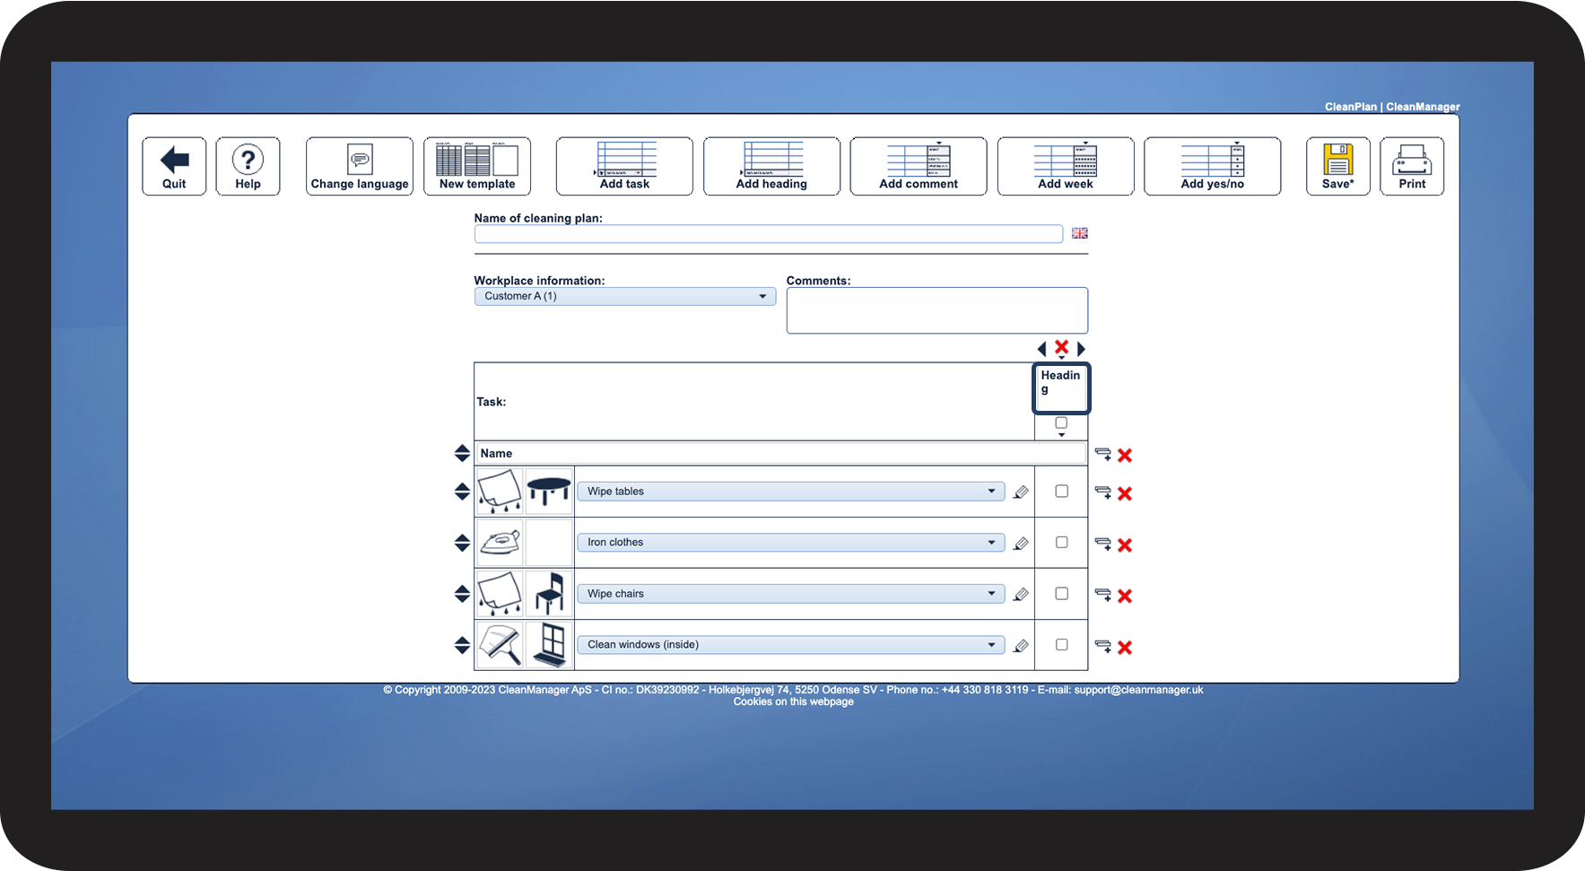
Task: Click the Add yes/no toolbar button
Action: tap(1213, 166)
